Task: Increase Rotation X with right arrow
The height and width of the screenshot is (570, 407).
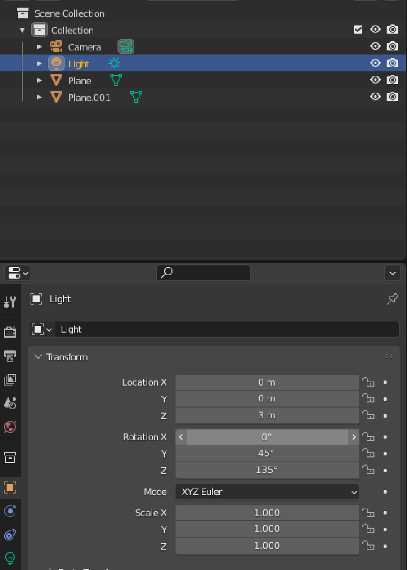Action: (354, 437)
